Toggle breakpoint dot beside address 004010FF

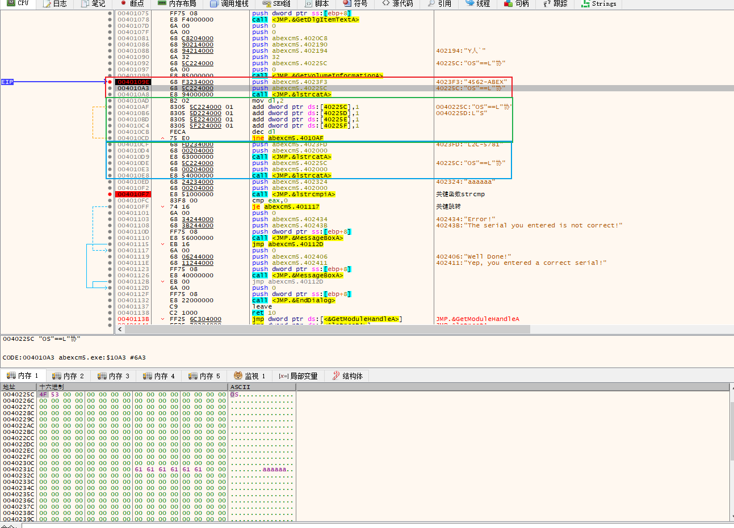(x=110, y=206)
